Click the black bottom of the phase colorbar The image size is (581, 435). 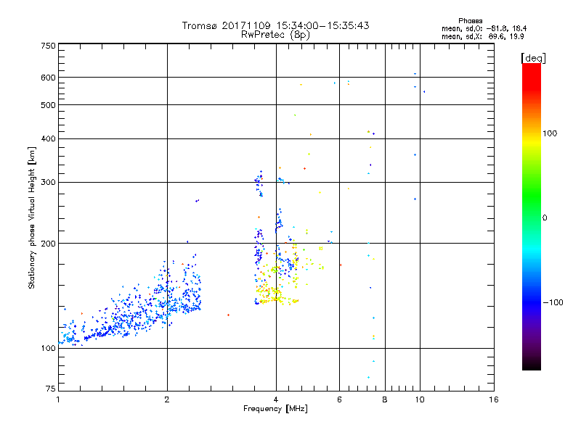pyautogui.click(x=532, y=365)
